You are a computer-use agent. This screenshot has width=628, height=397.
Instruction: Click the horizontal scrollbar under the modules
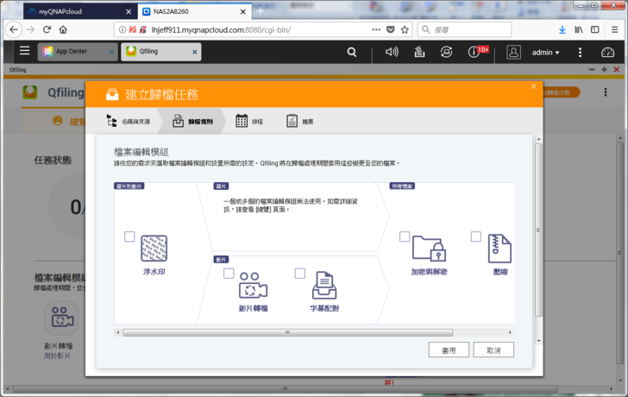(285, 331)
